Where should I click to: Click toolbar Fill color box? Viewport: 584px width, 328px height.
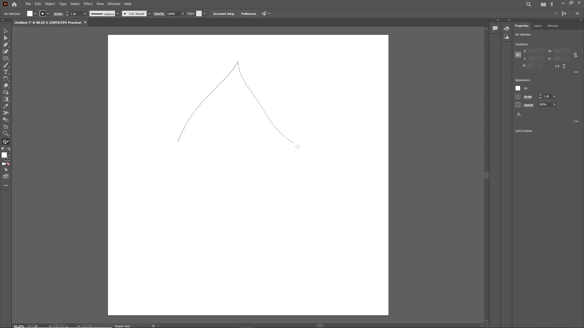click(4, 155)
